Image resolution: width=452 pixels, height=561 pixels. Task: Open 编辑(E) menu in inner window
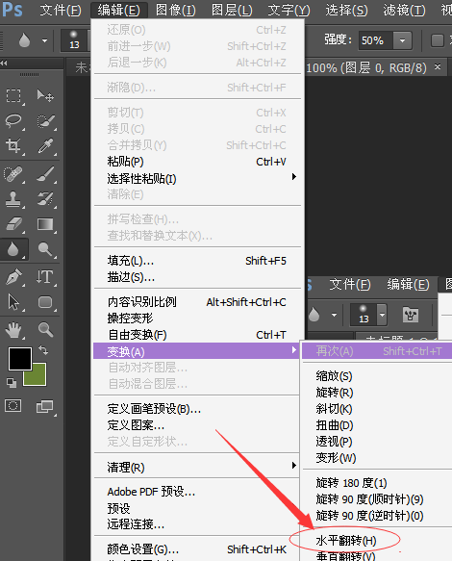(x=408, y=285)
